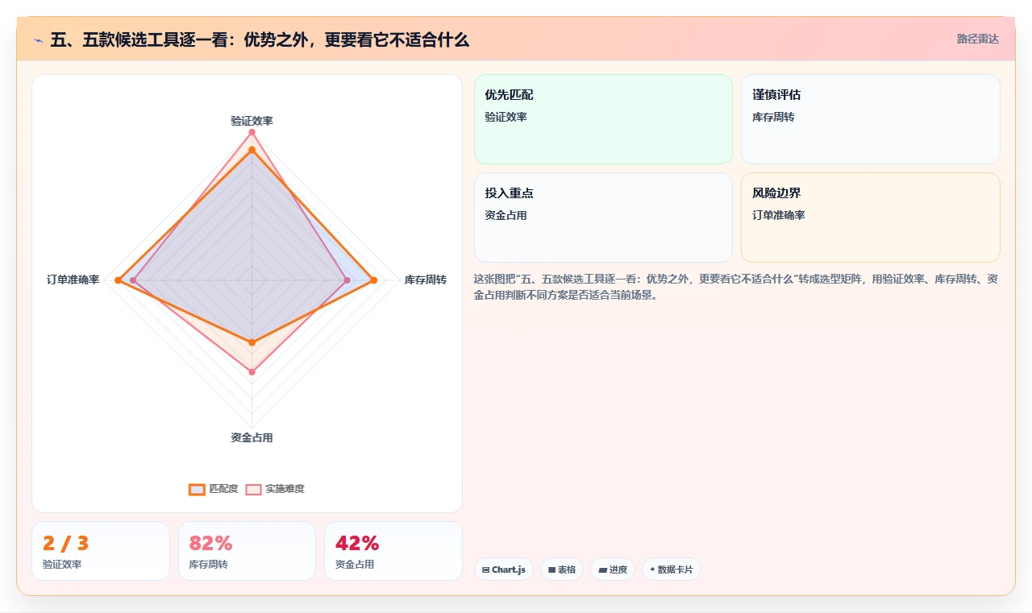Click the 82% 库存周转 stat card
This screenshot has width=1032, height=613.
point(247,551)
